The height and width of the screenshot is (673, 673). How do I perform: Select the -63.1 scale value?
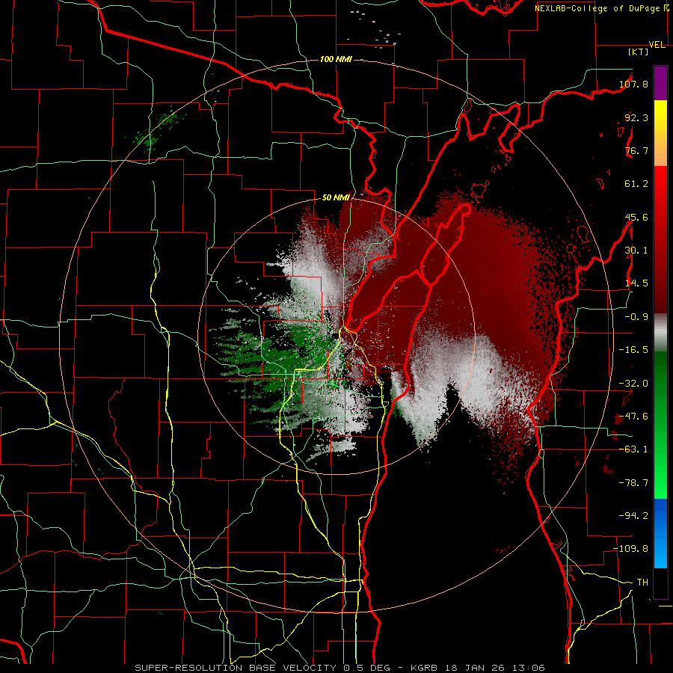point(633,449)
